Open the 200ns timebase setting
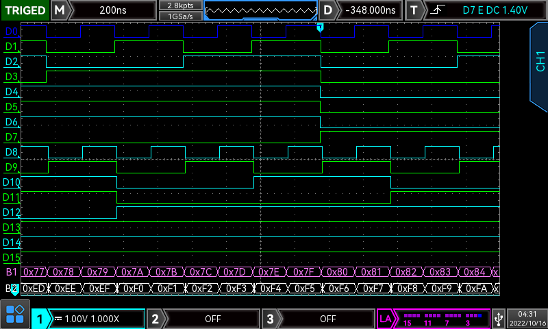This screenshot has width=548, height=329. click(114, 10)
